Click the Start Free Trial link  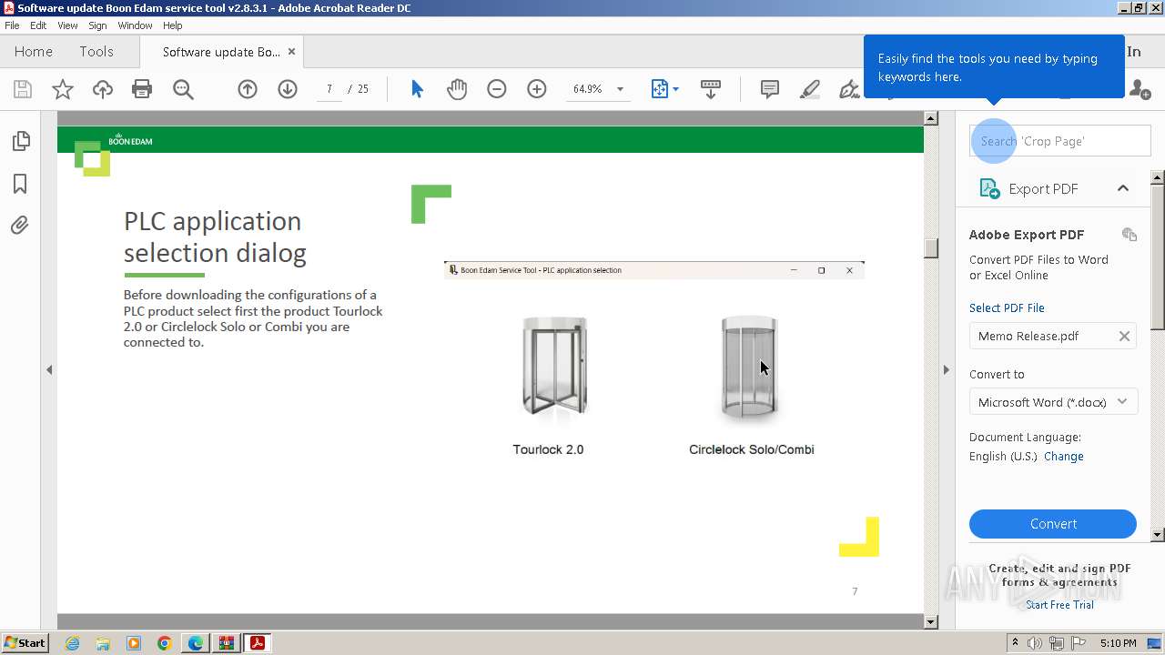(1059, 605)
